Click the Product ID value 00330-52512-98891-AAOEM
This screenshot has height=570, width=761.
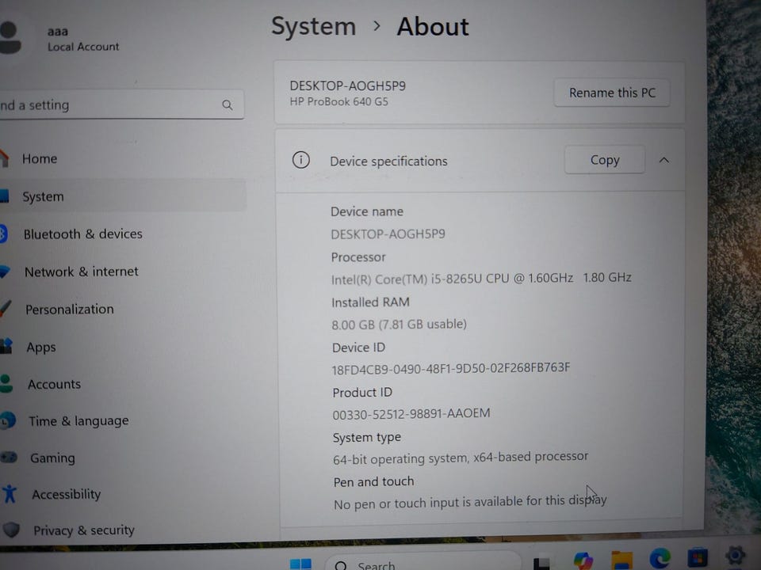411,414
